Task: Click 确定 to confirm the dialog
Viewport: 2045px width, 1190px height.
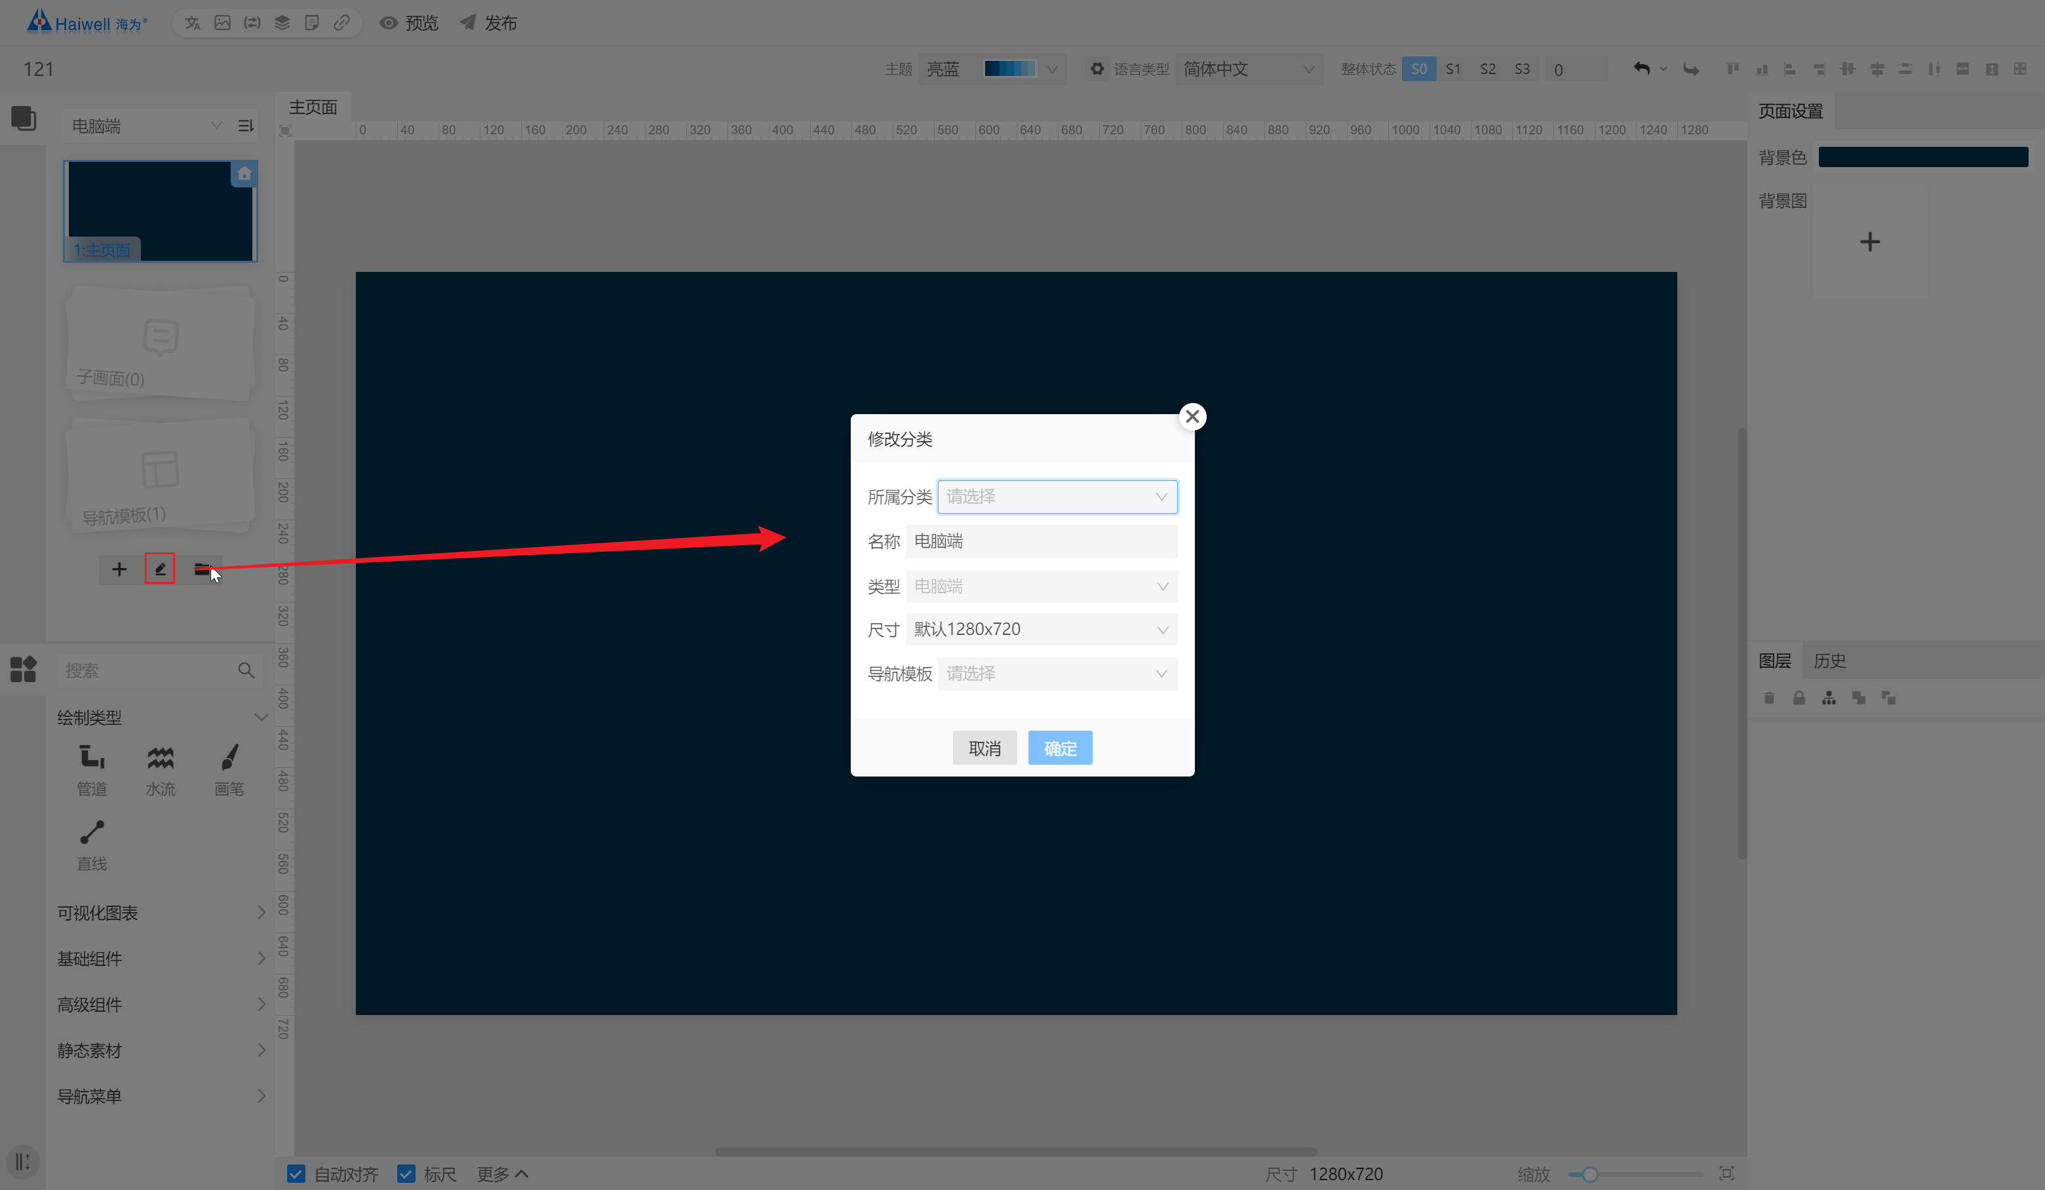Action: 1060,748
